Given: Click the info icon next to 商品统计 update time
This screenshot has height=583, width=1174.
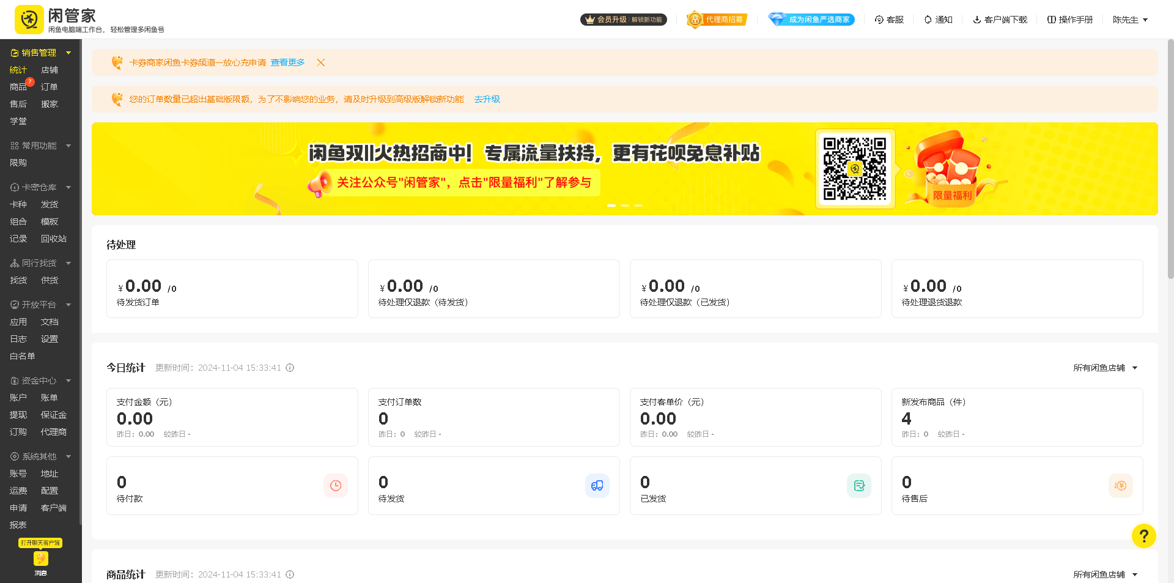Looking at the screenshot, I should [290, 574].
